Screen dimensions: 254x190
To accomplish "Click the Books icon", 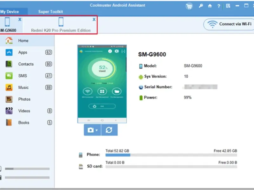I will point(9,123).
